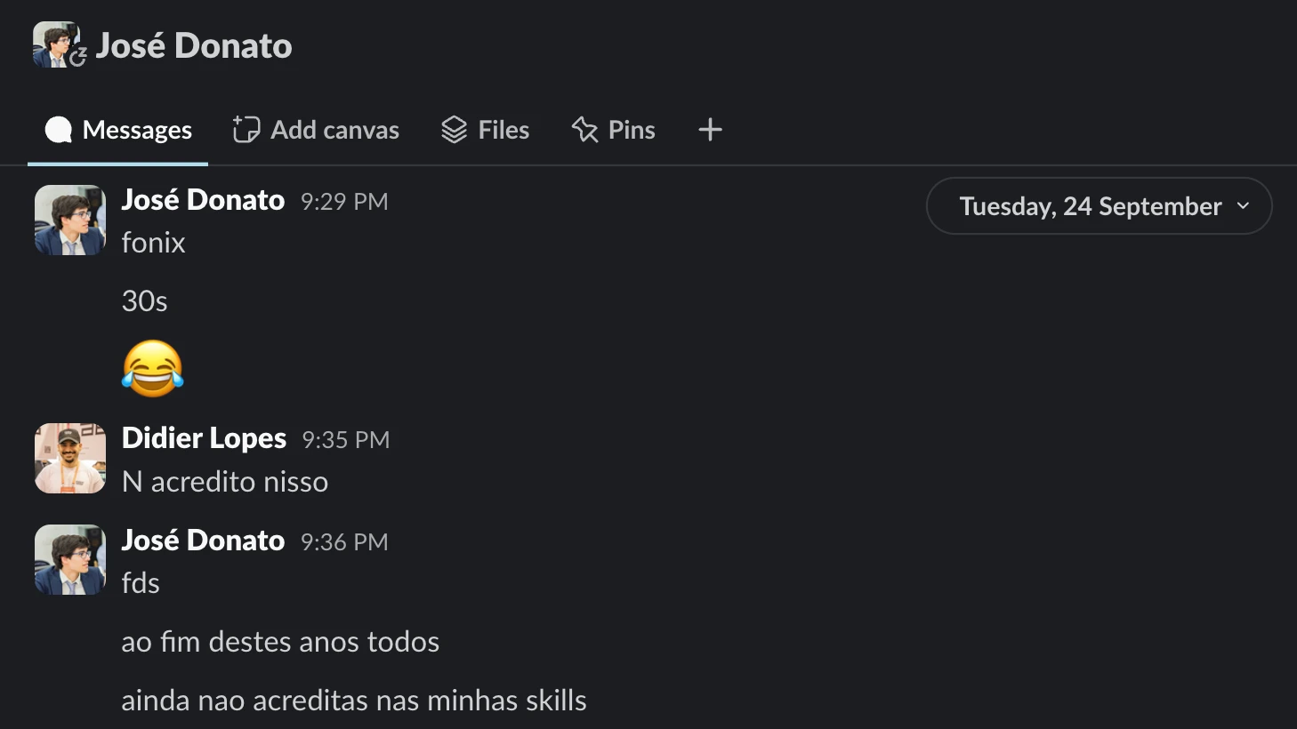This screenshot has width=1297, height=729.
Task: Select the "N acredito nisso" message
Action: pos(225,482)
